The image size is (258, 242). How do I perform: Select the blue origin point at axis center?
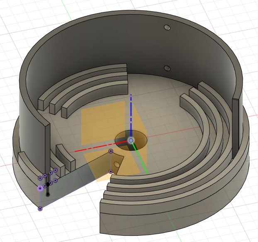pos(131,140)
